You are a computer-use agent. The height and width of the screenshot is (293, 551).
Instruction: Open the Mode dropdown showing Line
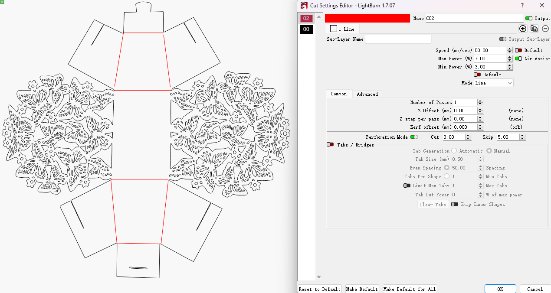click(x=494, y=83)
